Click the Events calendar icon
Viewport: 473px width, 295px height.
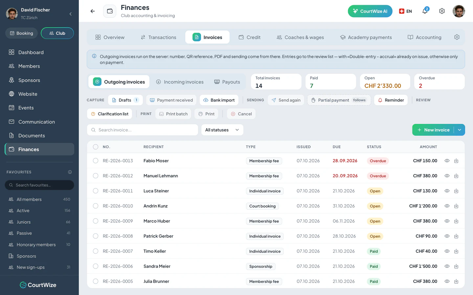pyautogui.click(x=11, y=108)
